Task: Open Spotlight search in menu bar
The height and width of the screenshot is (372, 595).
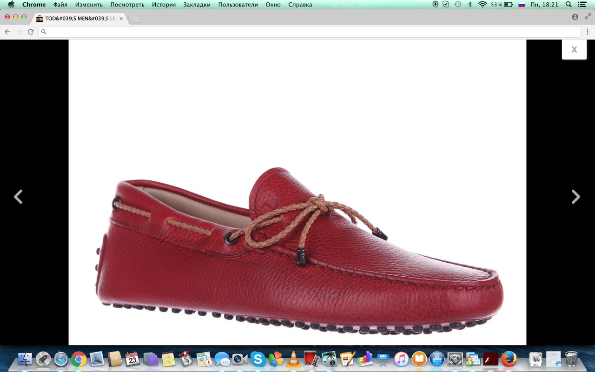Action: coord(569,5)
